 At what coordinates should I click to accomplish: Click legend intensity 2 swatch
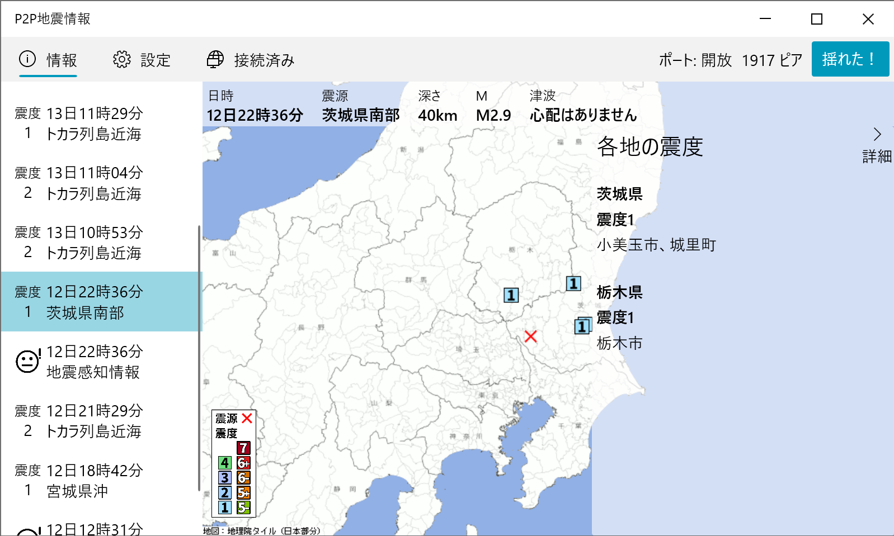point(225,492)
